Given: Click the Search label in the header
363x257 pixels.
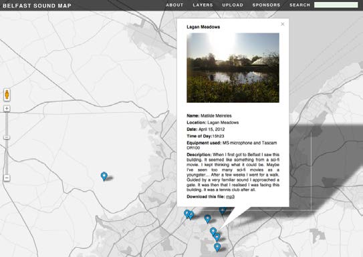Looking at the screenshot, I should coord(299,5).
